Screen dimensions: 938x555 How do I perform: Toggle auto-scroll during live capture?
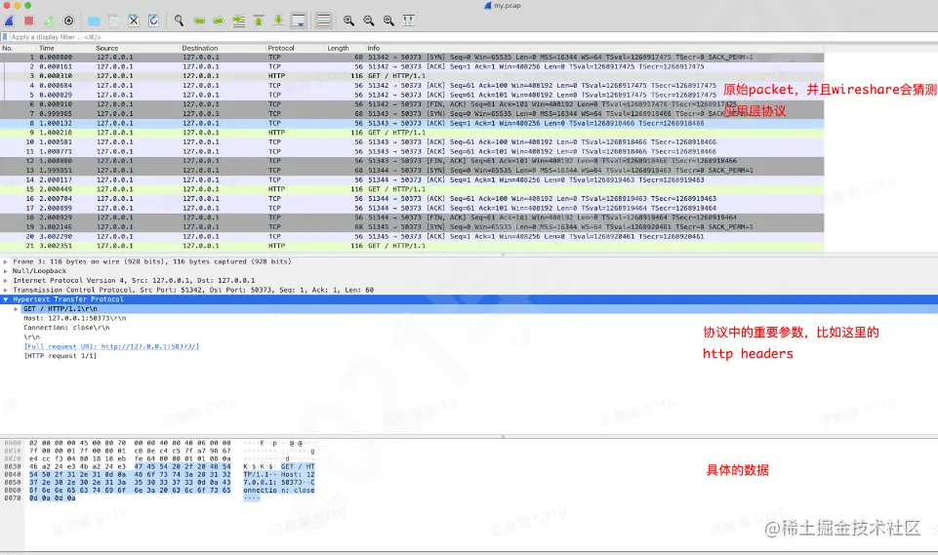(x=299, y=20)
